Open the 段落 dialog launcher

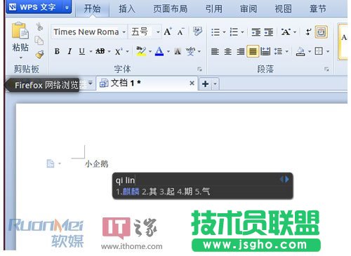(x=326, y=69)
